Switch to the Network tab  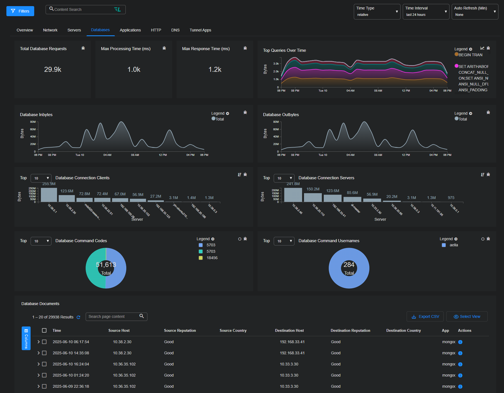50,30
